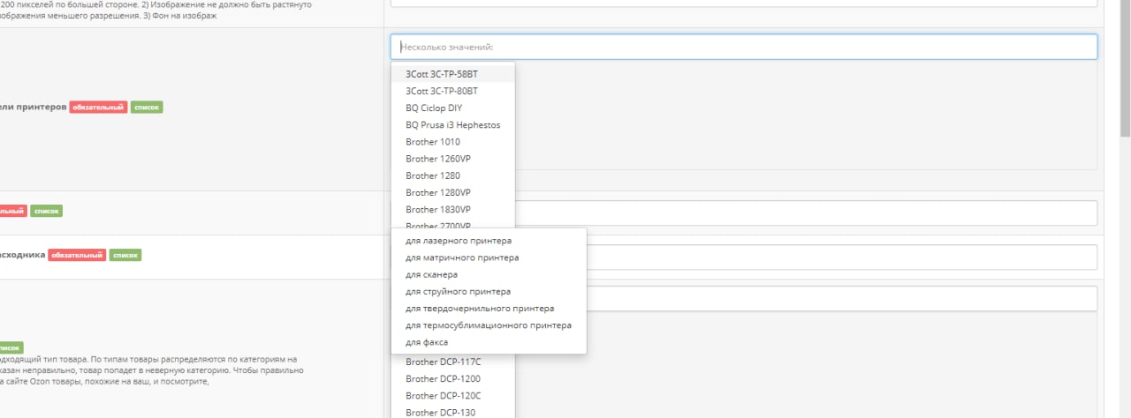Click the input field in the расходника row
The height and width of the screenshot is (418, 1131).
(744, 258)
